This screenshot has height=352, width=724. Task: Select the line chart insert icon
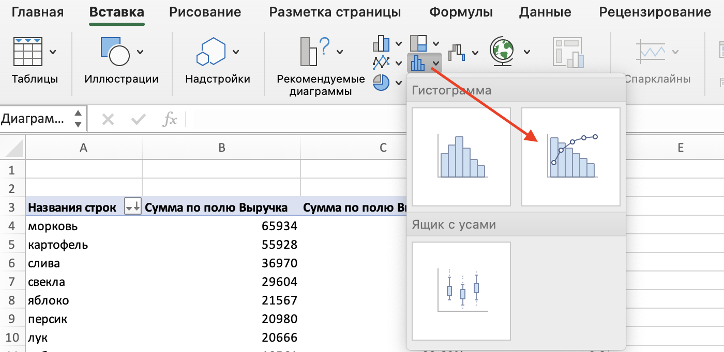[381, 62]
